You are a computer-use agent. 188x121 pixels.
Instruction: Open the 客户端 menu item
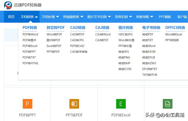click(182, 17)
